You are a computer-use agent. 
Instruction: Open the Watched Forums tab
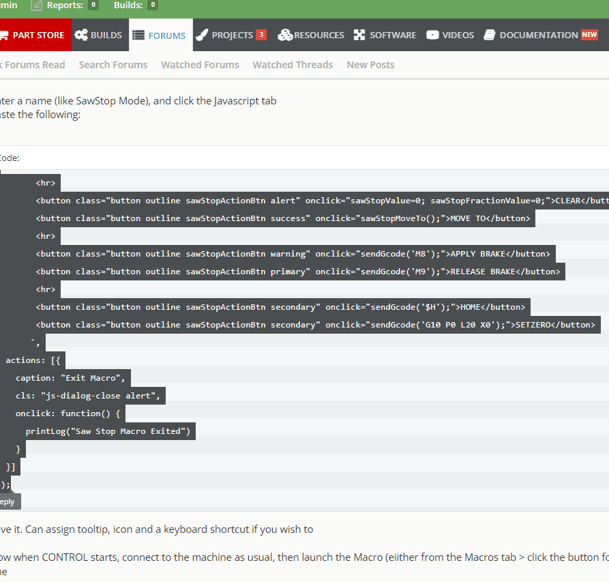(200, 65)
